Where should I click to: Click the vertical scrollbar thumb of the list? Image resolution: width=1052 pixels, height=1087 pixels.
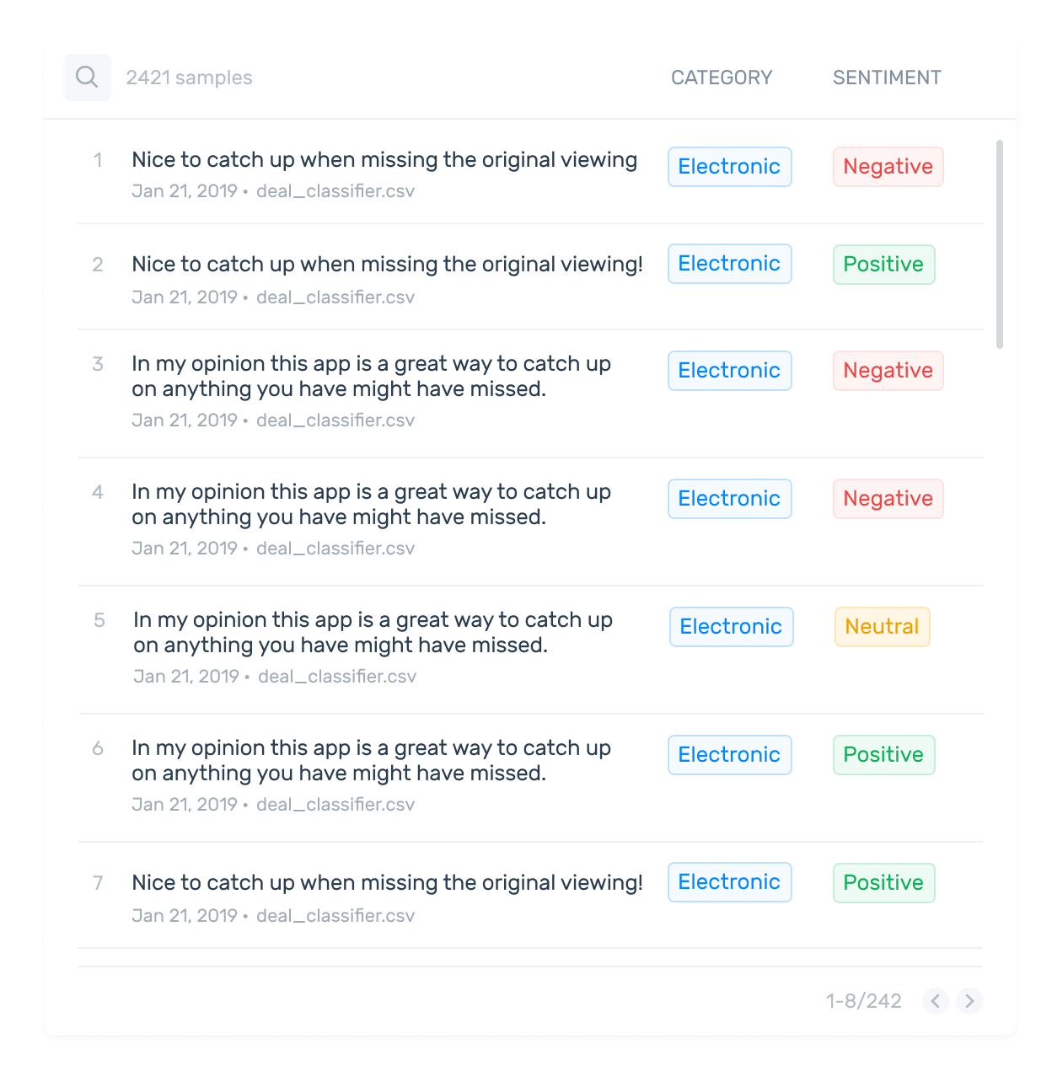[x=1000, y=244]
